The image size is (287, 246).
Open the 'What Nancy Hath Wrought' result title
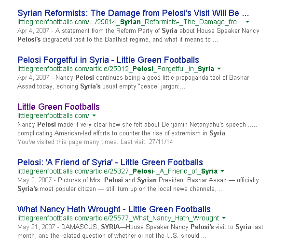[114, 209]
